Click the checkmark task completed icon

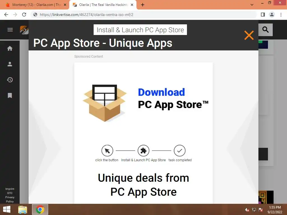click(x=180, y=151)
